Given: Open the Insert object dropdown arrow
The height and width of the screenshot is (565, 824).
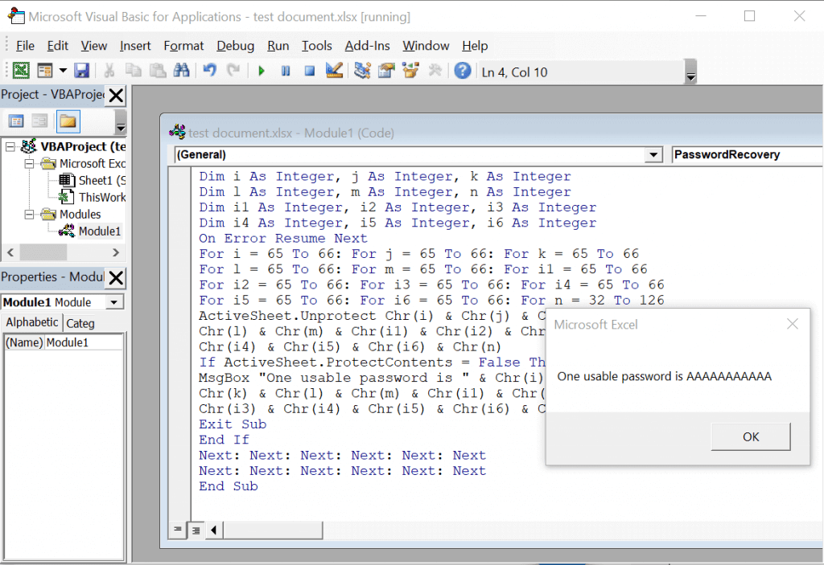Looking at the screenshot, I should 63,71.
